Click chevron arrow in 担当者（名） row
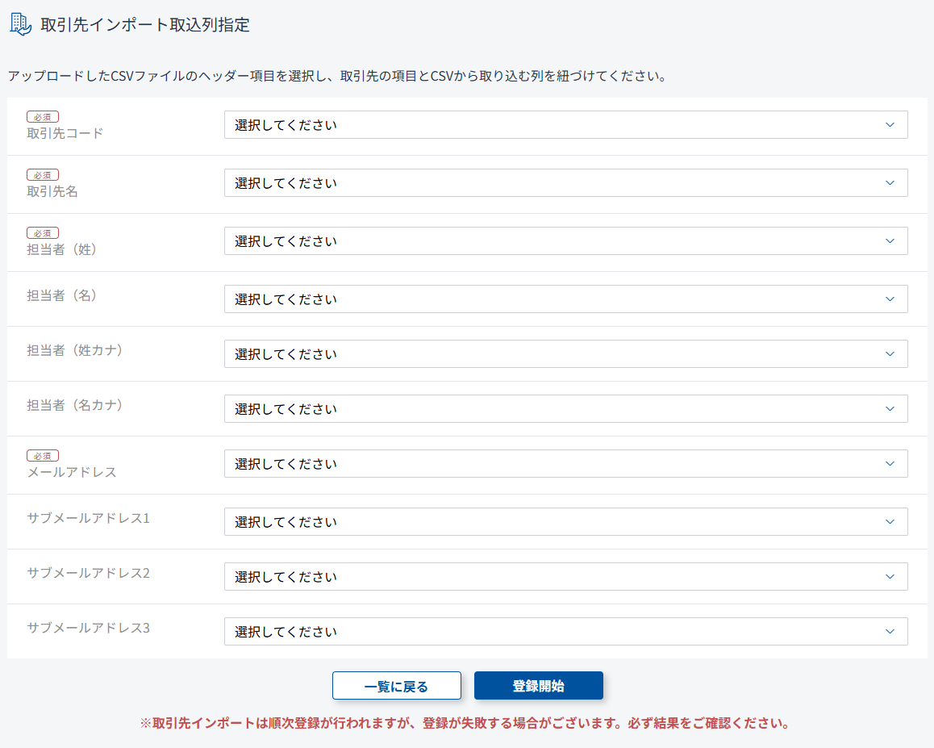This screenshot has width=934, height=748. (x=890, y=299)
